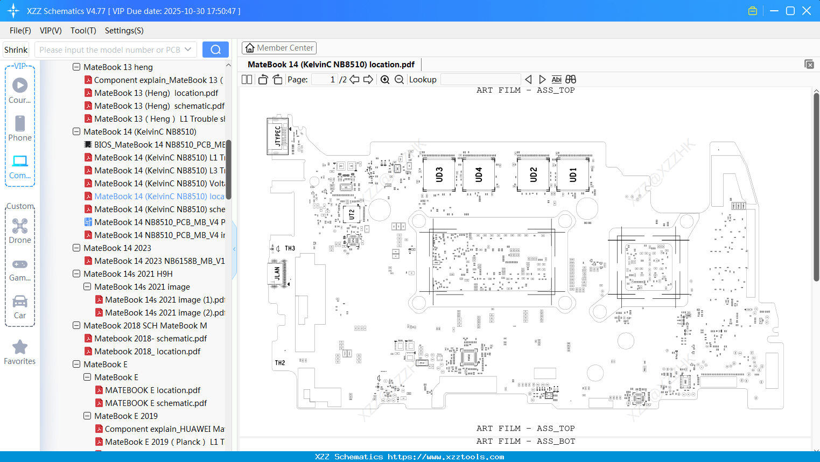Go to the previous PDF page
The height and width of the screenshot is (462, 820).
click(354, 79)
